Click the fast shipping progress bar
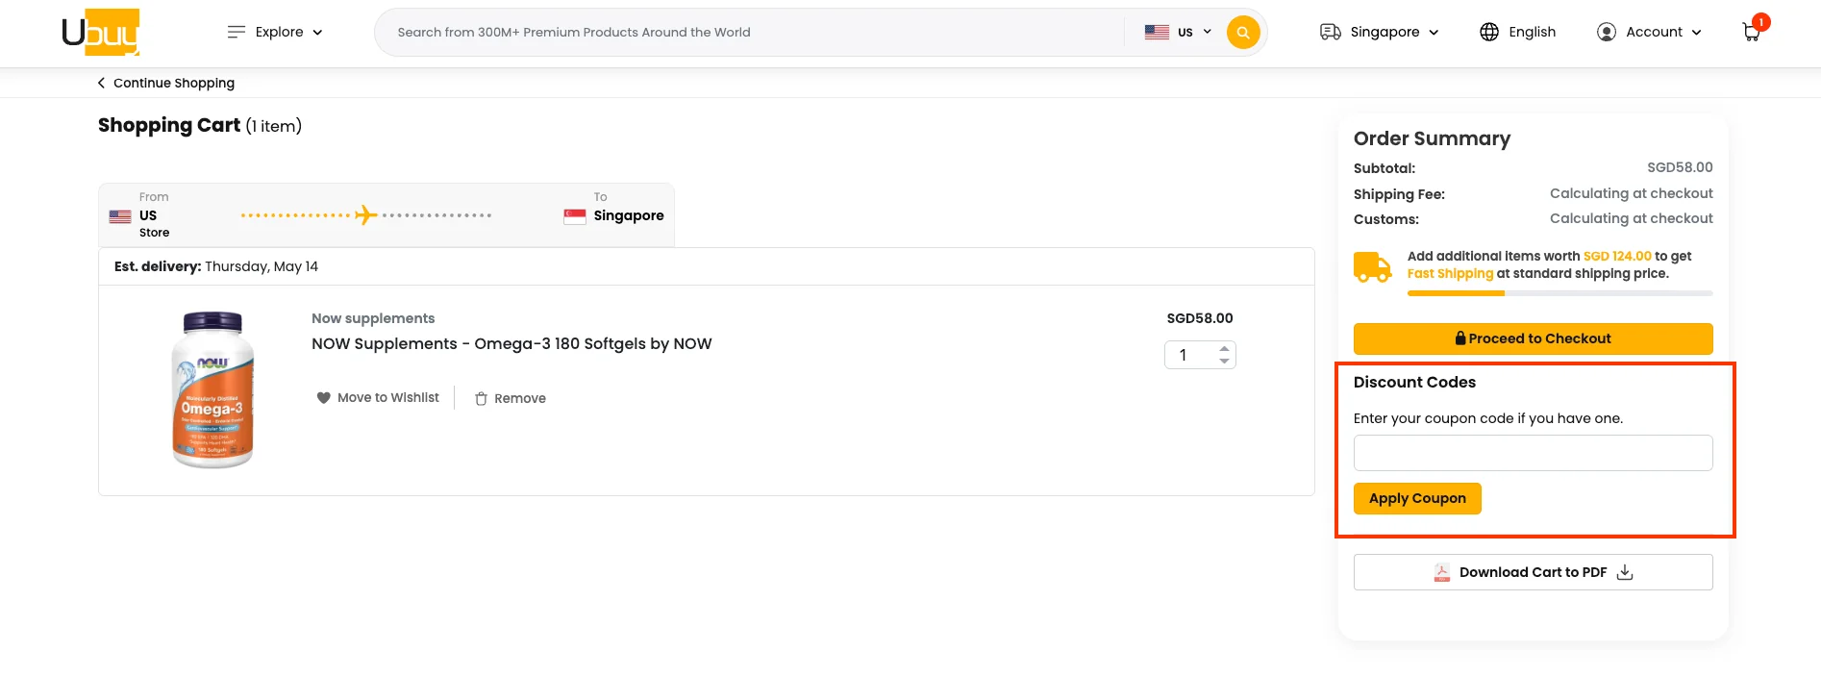The image size is (1821, 676). [1559, 292]
